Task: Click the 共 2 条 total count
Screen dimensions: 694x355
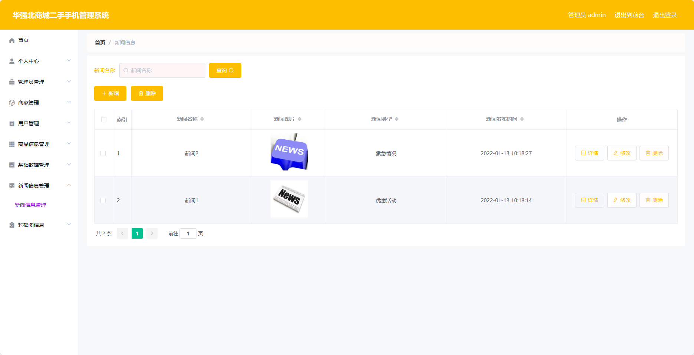Action: click(103, 233)
